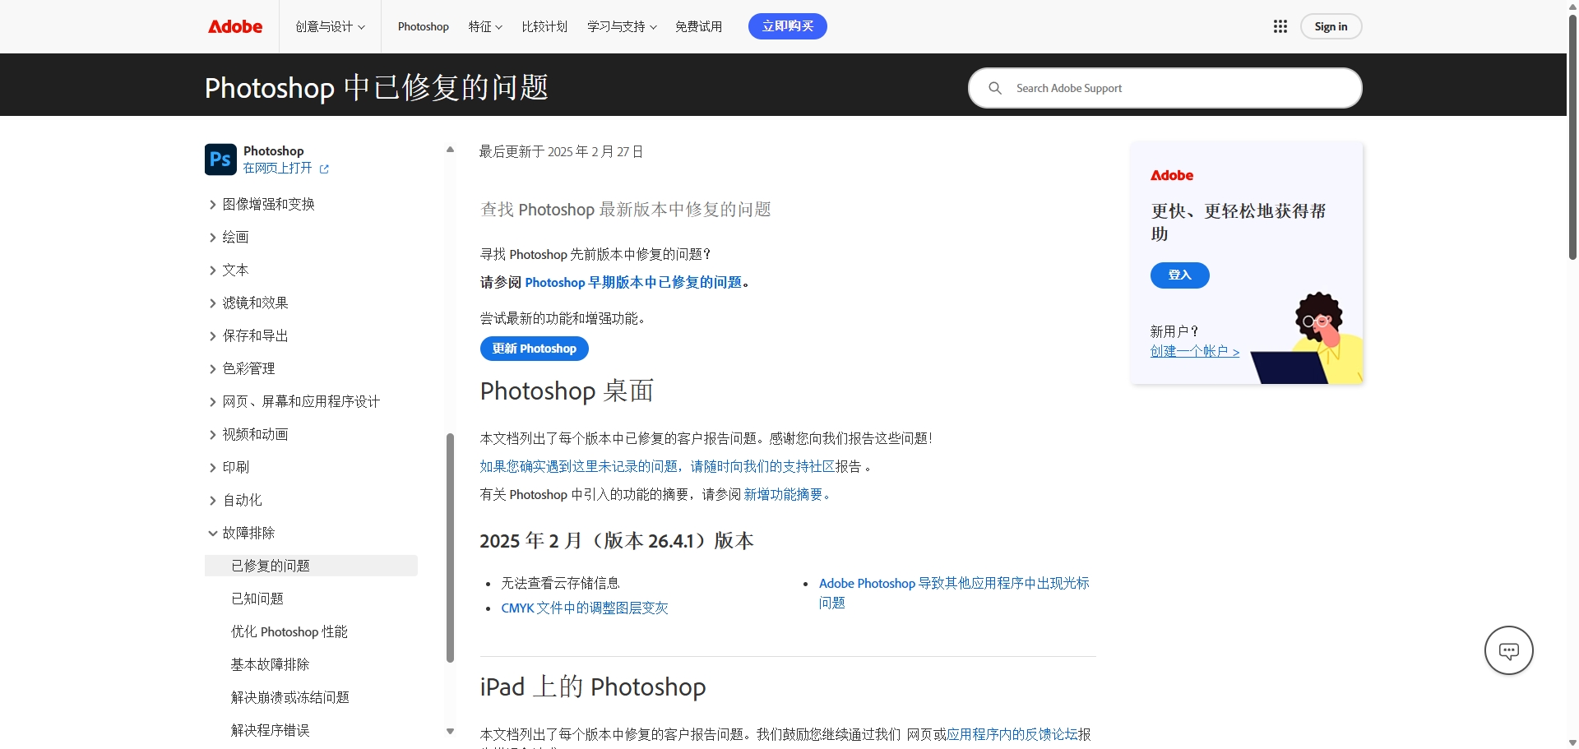Click the search magnifier icon

995,88
